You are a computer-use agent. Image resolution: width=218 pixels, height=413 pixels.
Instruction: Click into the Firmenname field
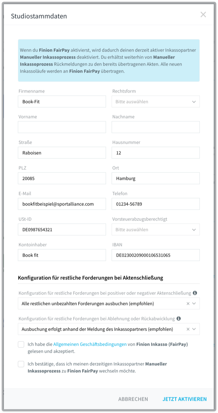(x=62, y=101)
